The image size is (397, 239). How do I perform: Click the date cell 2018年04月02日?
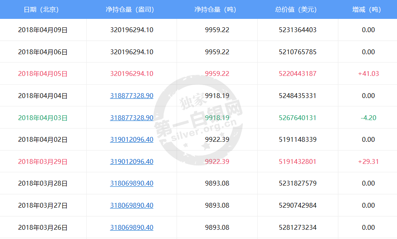click(x=43, y=140)
